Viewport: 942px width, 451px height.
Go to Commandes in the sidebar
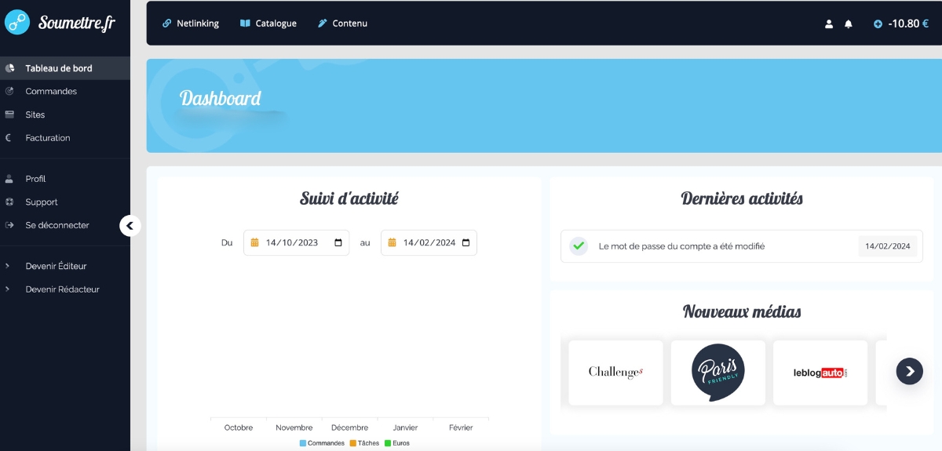click(x=51, y=92)
